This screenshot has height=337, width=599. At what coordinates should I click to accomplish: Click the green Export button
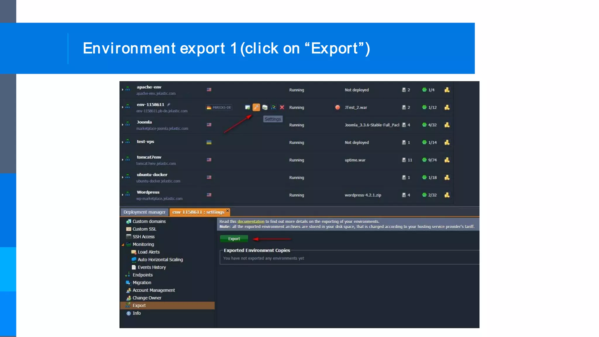pos(234,239)
